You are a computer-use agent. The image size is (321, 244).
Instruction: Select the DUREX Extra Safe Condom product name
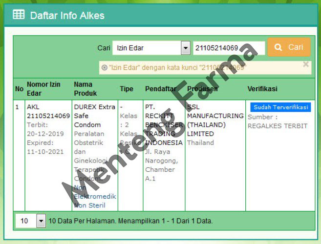(94, 116)
